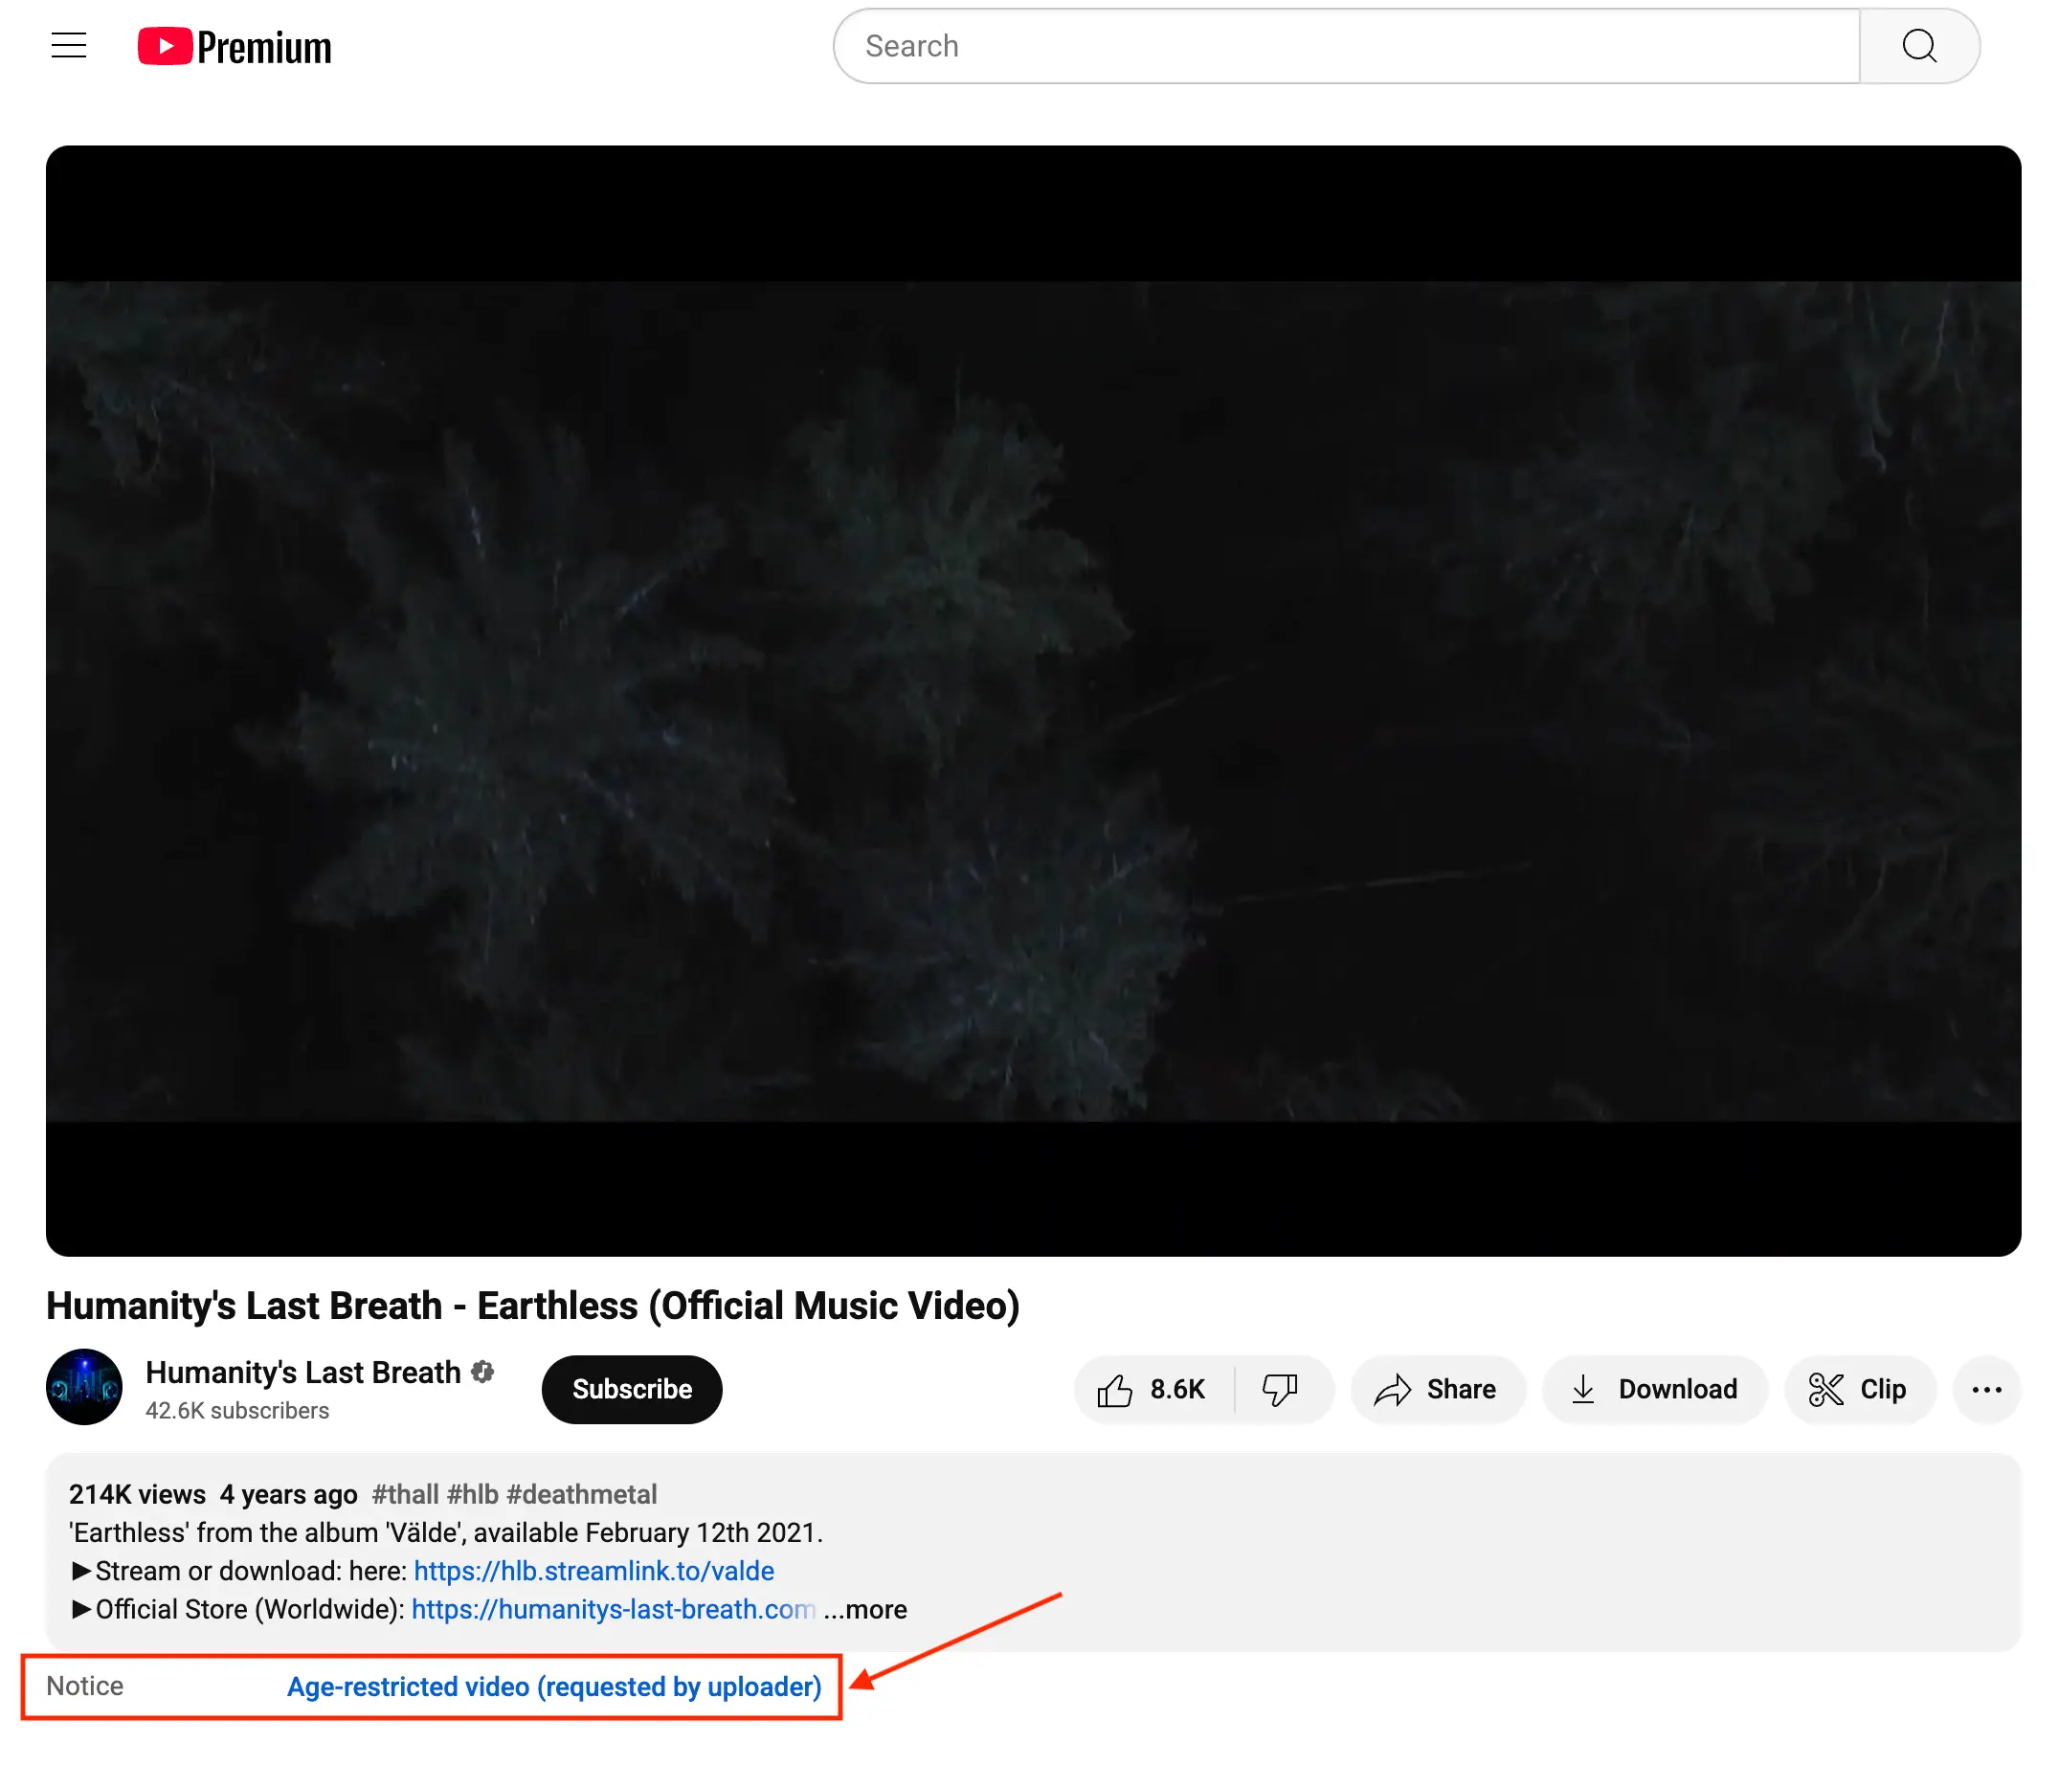Screen dimensions: 2059x1765
Task: Click the Notice label
Action: [84, 1686]
